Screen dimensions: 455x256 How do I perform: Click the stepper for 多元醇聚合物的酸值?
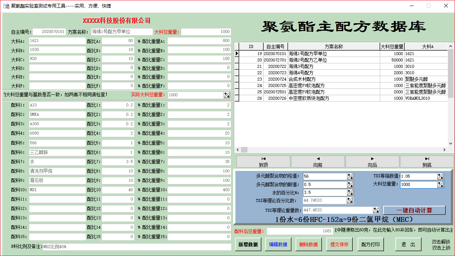[350, 184]
